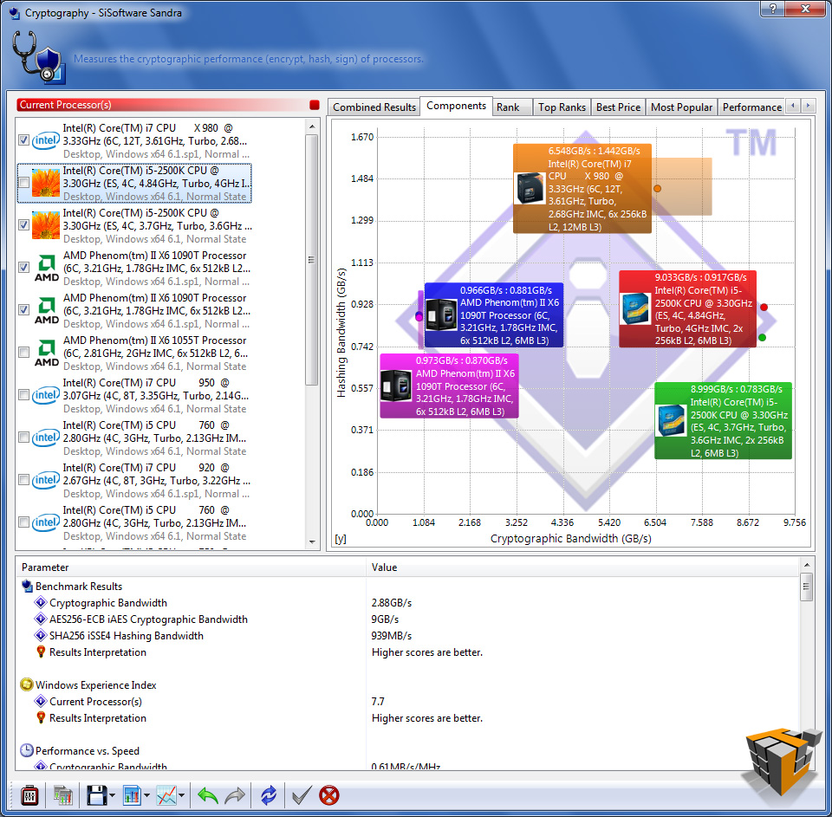The width and height of the screenshot is (832, 817).
Task: Click the Parameter column header
Action: click(191, 567)
